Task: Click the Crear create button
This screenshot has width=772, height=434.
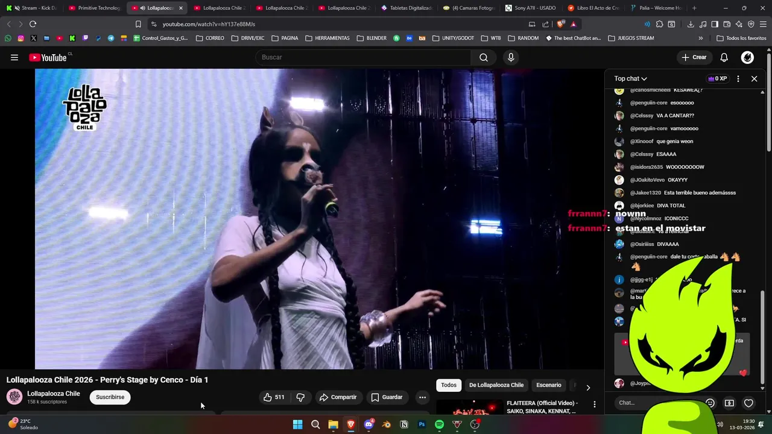Action: click(x=694, y=57)
